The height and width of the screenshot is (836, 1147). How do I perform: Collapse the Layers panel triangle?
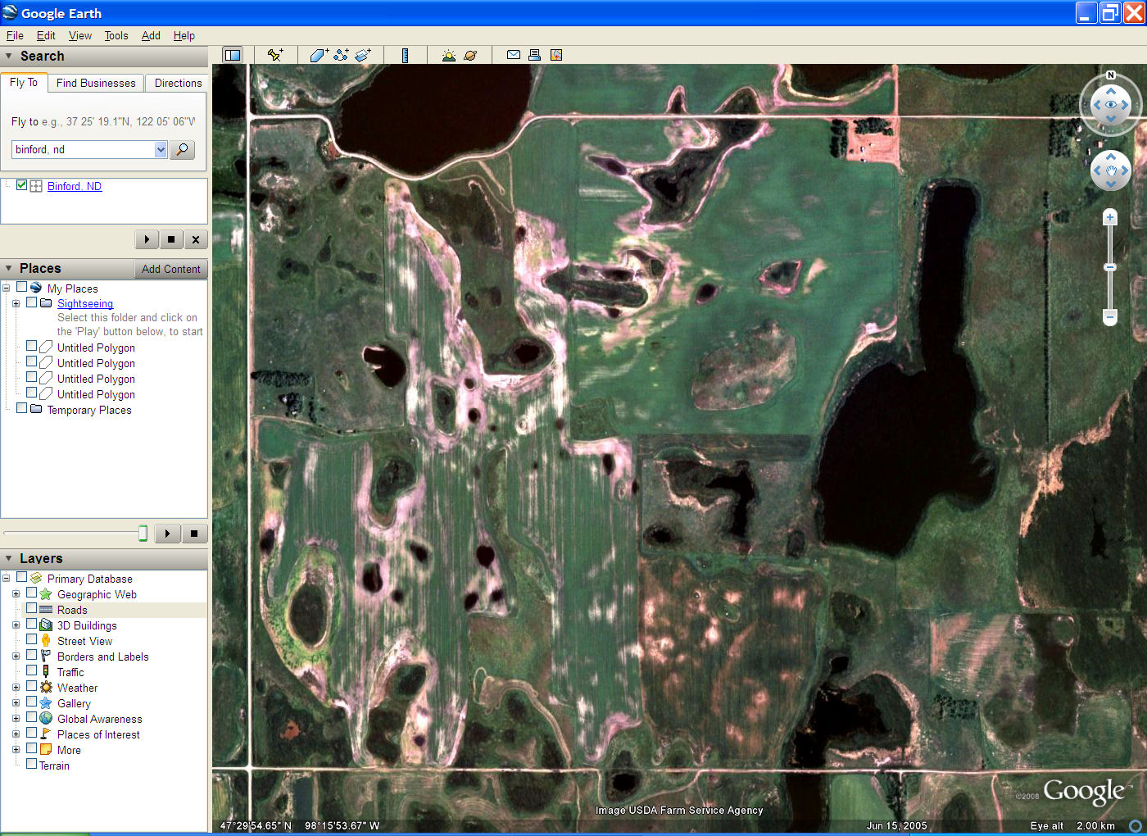(x=9, y=558)
